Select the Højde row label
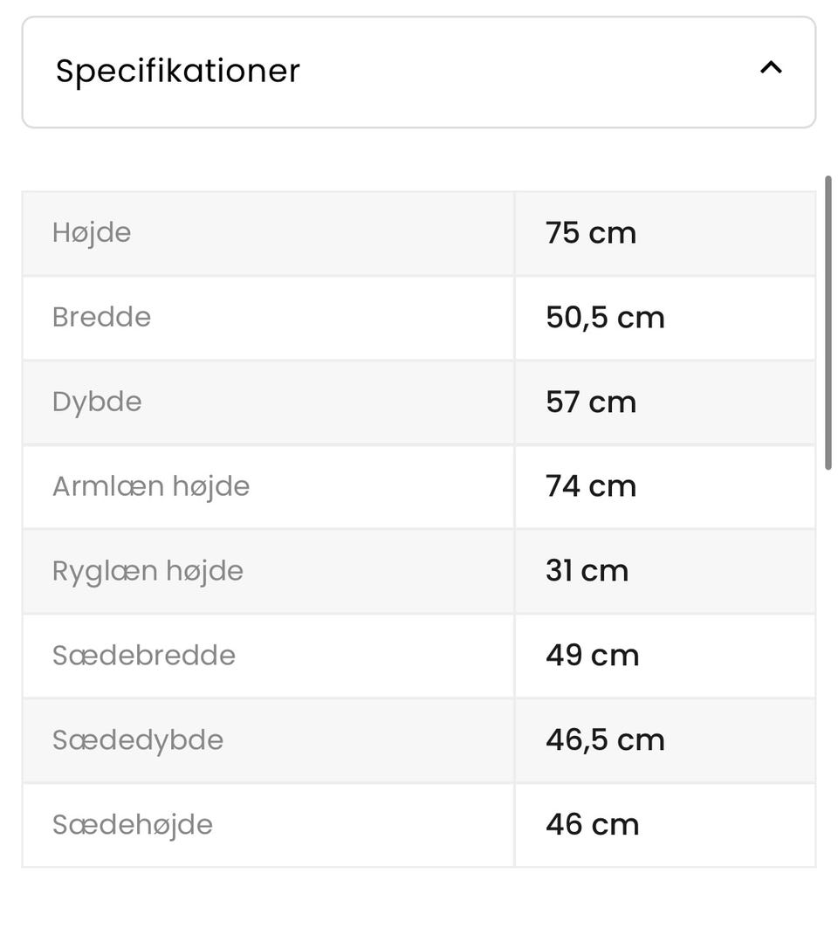 click(92, 232)
